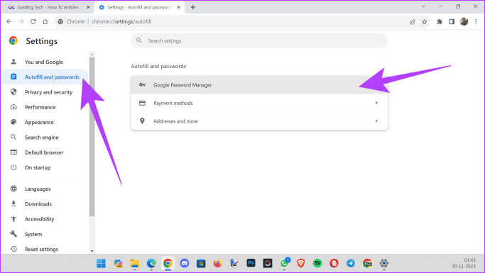Open Privacy and security section
The image size is (485, 273).
click(46, 92)
